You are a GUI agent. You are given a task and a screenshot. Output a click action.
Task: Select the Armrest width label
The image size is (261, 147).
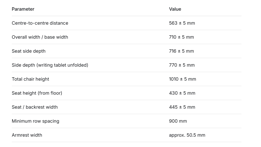(x=27, y=135)
